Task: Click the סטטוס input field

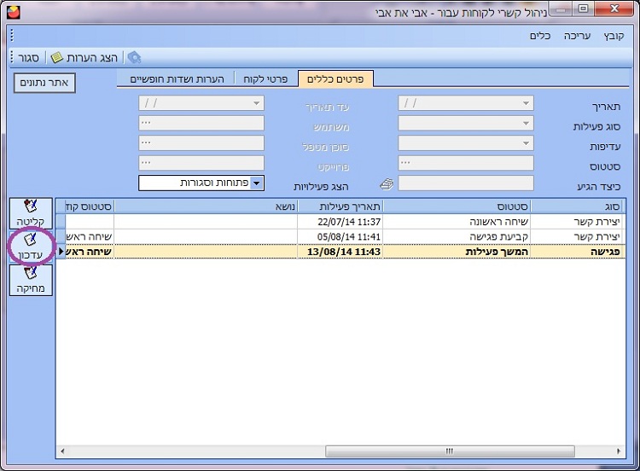Action: tap(466, 163)
